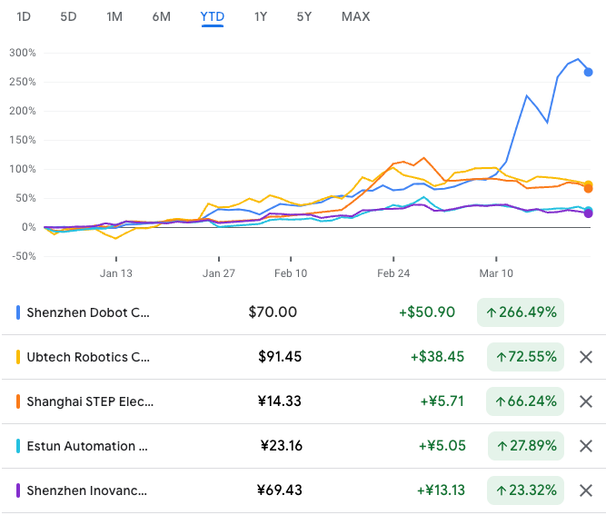606x515 pixels.
Task: Click the 72.55% gain badge
Action: 526,357
